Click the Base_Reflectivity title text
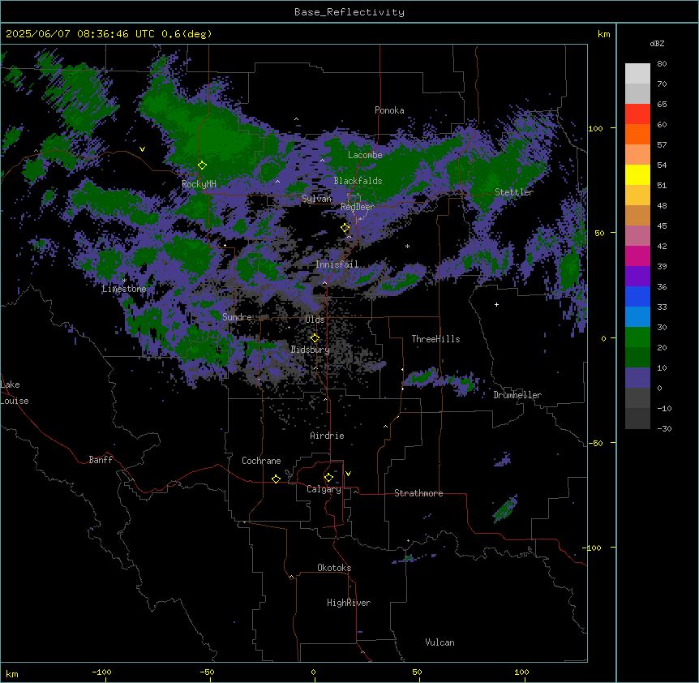This screenshot has width=699, height=683. 349,12
